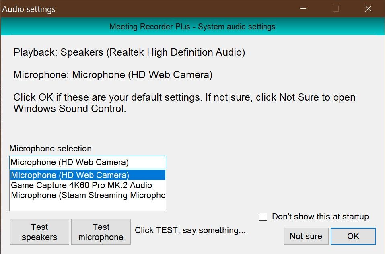Click the Test speakers button

(39, 231)
